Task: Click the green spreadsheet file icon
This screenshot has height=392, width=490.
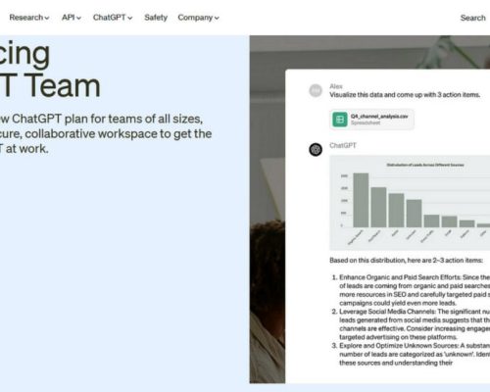Action: pyautogui.click(x=340, y=120)
